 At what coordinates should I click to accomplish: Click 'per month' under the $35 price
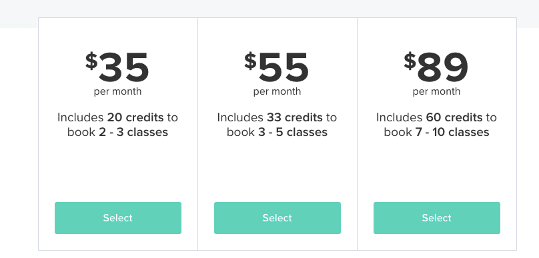coord(117,92)
